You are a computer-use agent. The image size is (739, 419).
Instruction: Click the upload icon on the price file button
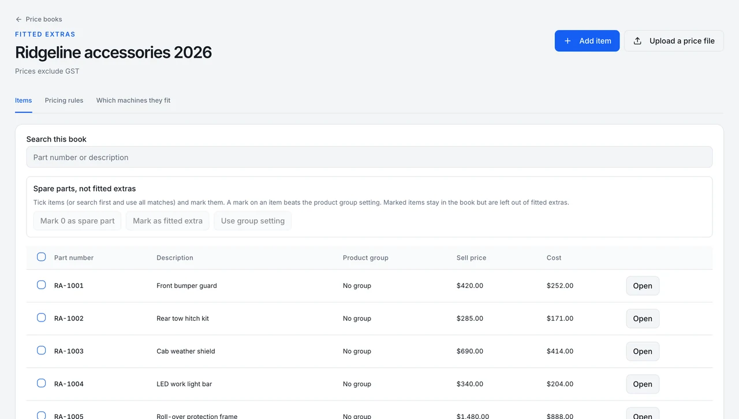pyautogui.click(x=637, y=41)
